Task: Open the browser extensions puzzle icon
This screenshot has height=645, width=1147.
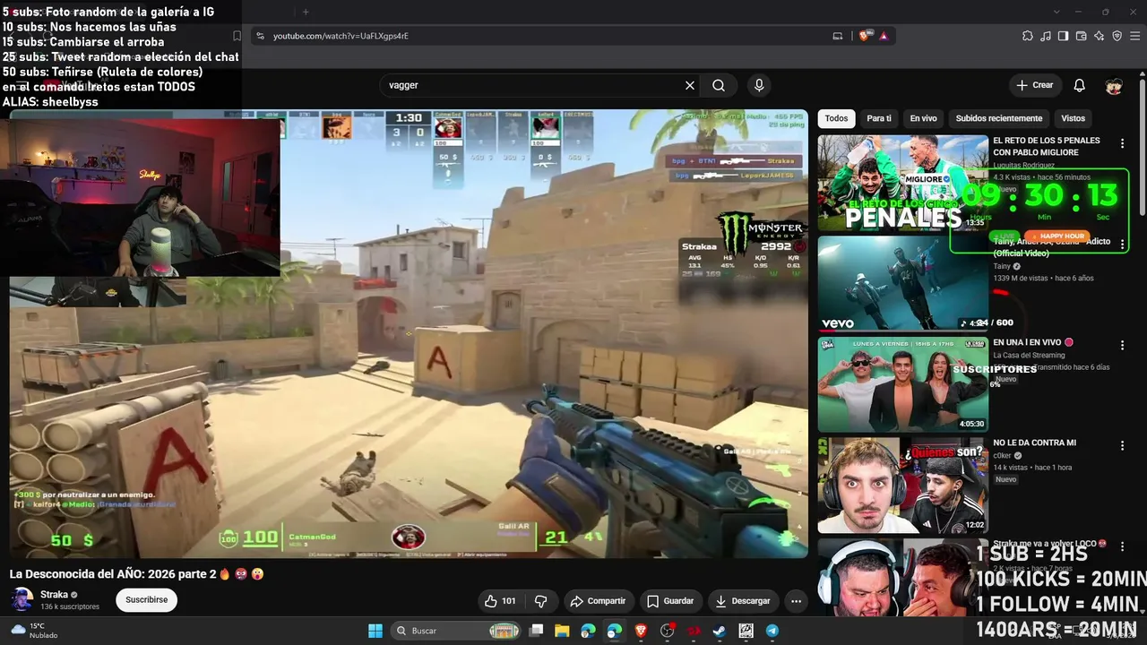Action: point(1028,36)
